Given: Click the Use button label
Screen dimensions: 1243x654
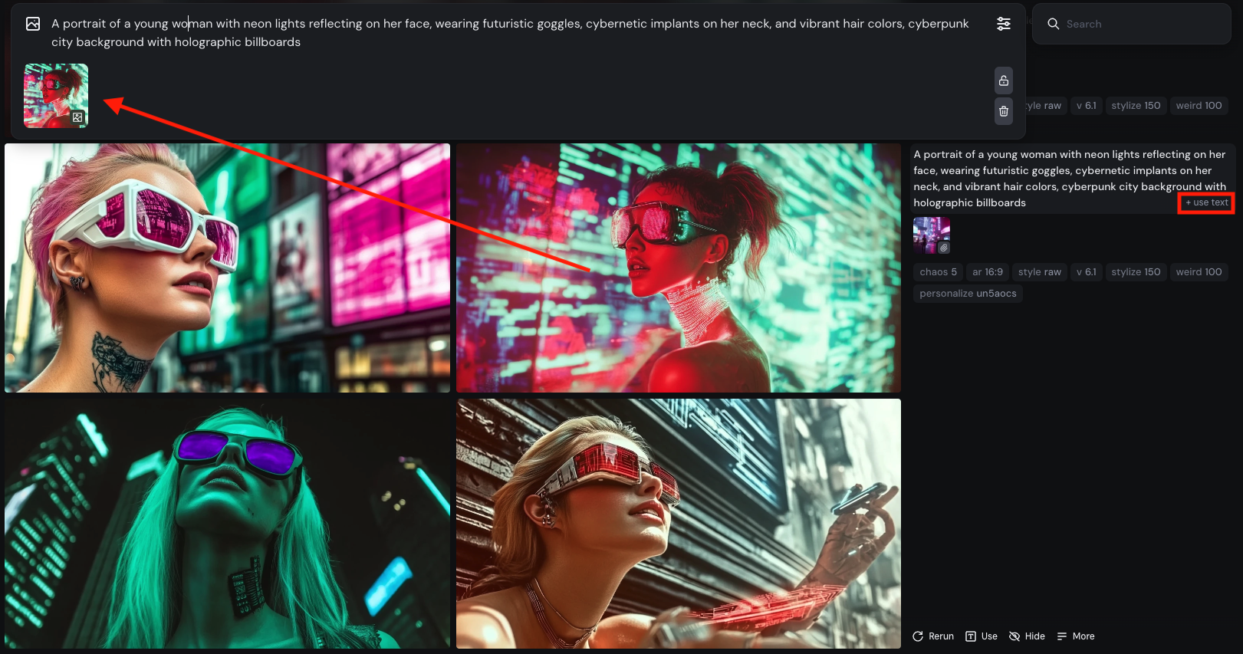Looking at the screenshot, I should coord(989,636).
